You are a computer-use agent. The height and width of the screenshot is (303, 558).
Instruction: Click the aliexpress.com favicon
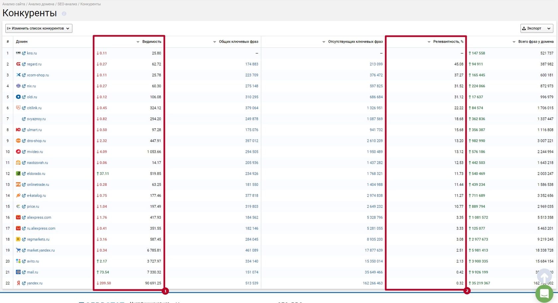[18, 217]
